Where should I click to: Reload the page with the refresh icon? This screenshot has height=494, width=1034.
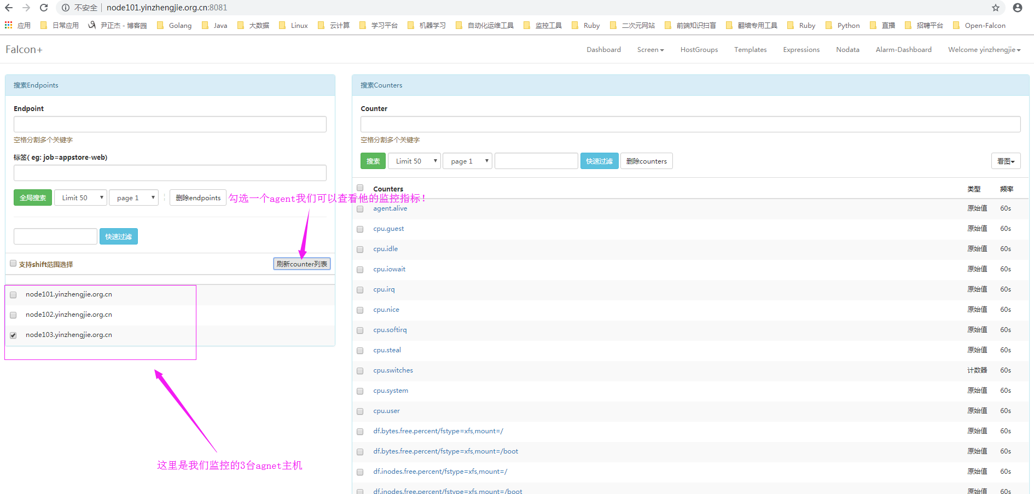coord(44,8)
